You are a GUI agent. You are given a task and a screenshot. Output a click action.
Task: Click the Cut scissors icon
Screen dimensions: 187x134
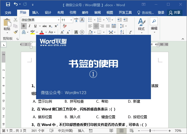pyautogui.click(x=15, y=20)
